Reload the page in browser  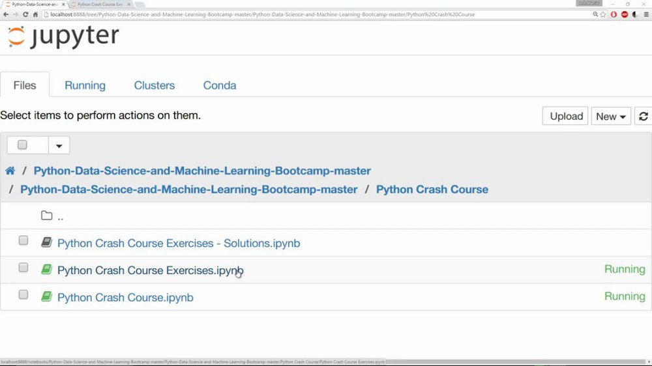[25, 14]
